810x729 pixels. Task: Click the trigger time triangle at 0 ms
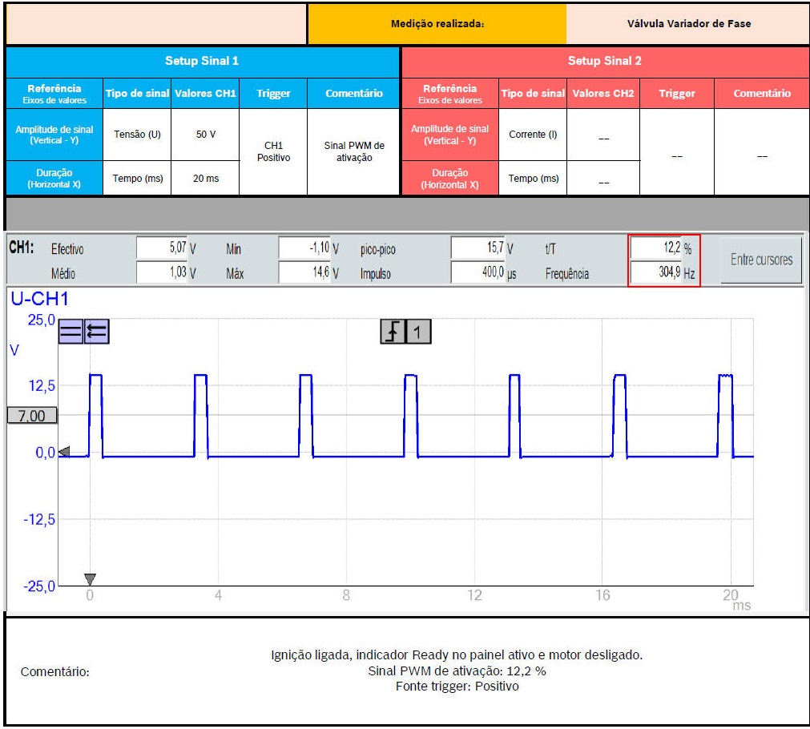90,578
